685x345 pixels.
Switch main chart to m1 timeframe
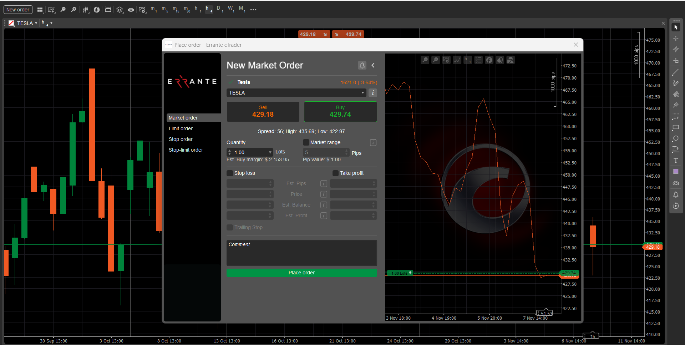pos(154,9)
